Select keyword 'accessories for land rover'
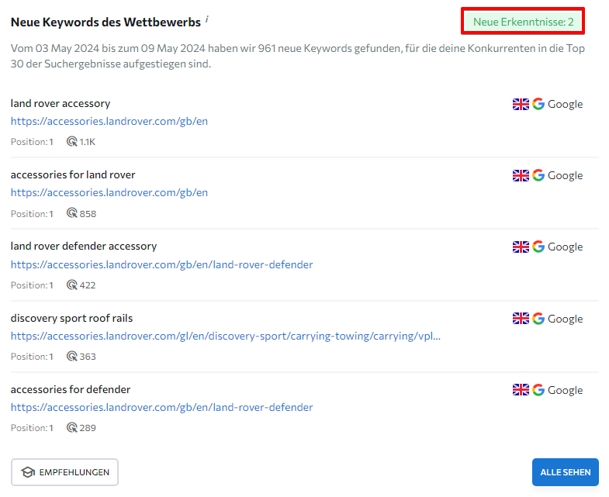Image resolution: width=609 pixels, height=497 pixels. pyautogui.click(x=73, y=174)
